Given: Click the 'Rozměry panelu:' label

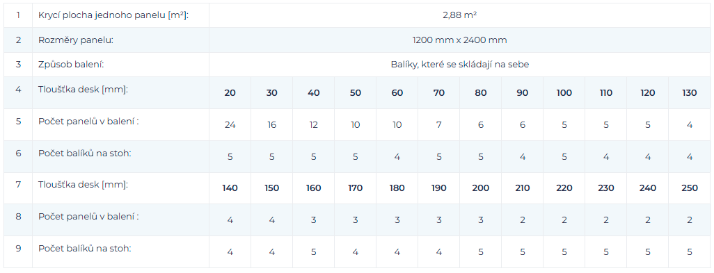Looking at the screenshot, I should point(76,40).
